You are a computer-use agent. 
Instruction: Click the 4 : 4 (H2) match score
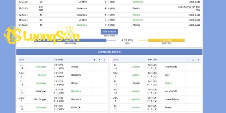tap(109, 8)
